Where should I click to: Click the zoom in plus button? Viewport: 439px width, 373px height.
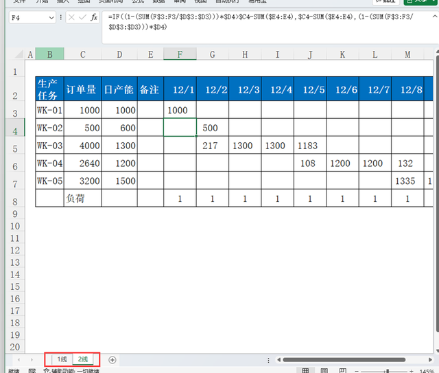[x=411, y=371]
